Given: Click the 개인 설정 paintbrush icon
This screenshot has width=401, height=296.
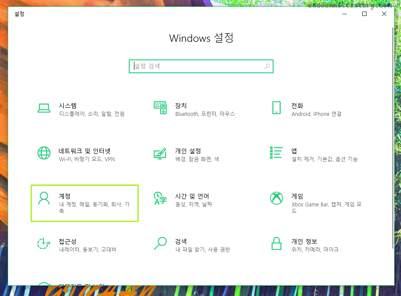Looking at the screenshot, I should click(x=160, y=153).
